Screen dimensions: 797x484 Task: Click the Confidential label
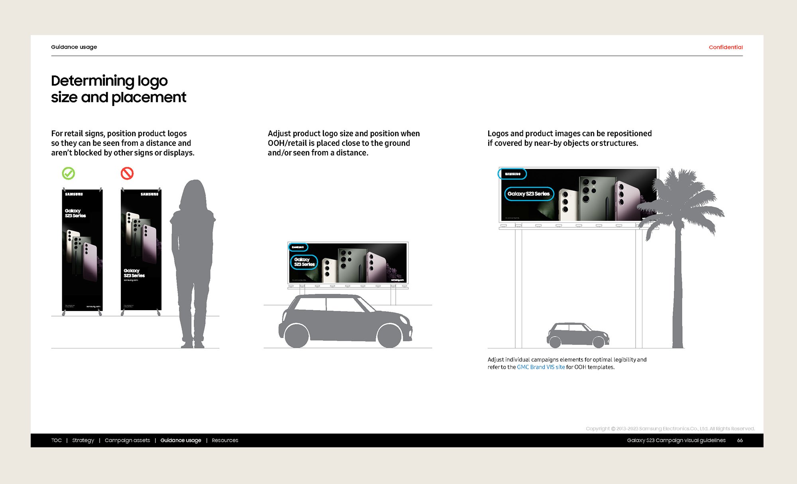[726, 47]
